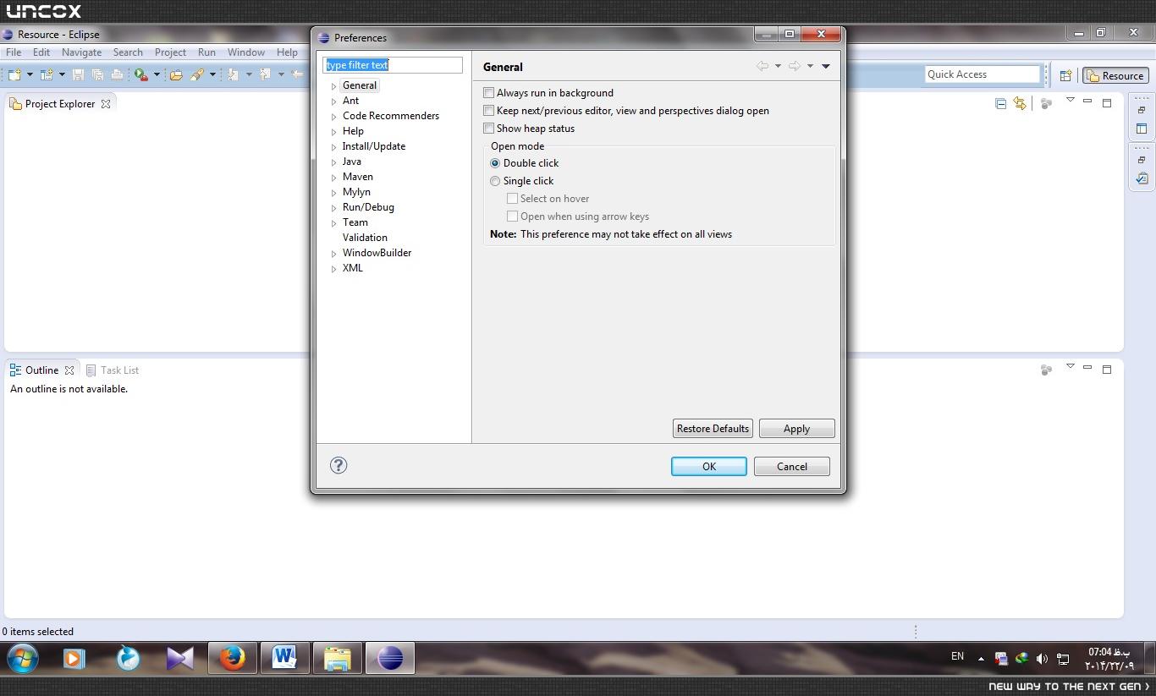Enable Always run in background

[488, 93]
